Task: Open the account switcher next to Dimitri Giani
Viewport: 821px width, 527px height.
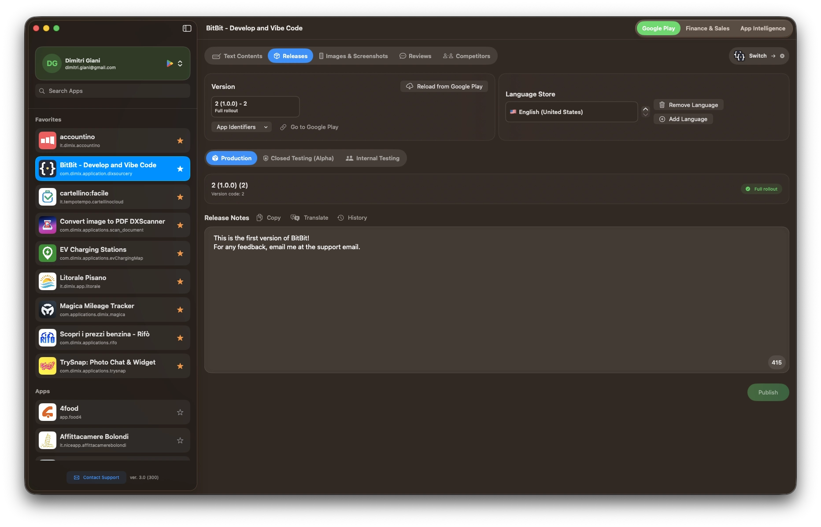Action: tap(180, 63)
